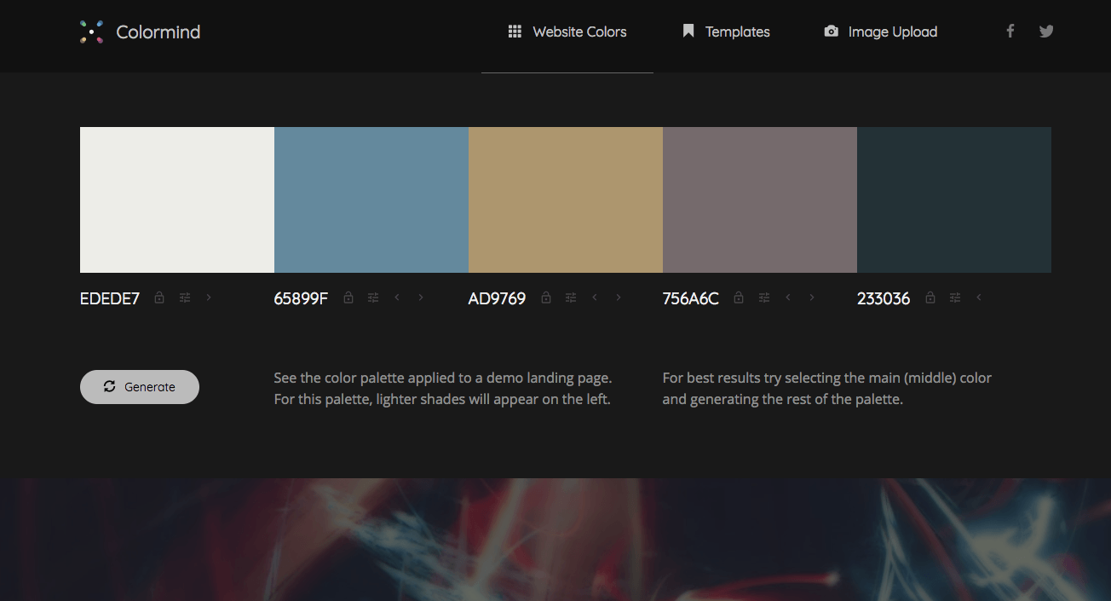1111x601 pixels.
Task: Open adjustment sliders for EDEDE7 color
Action: (x=184, y=298)
